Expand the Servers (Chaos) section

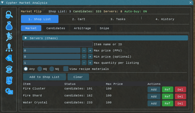tap(26, 38)
